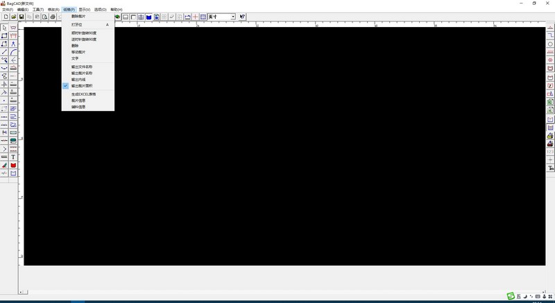Select the arc drawing tool

coord(13,52)
